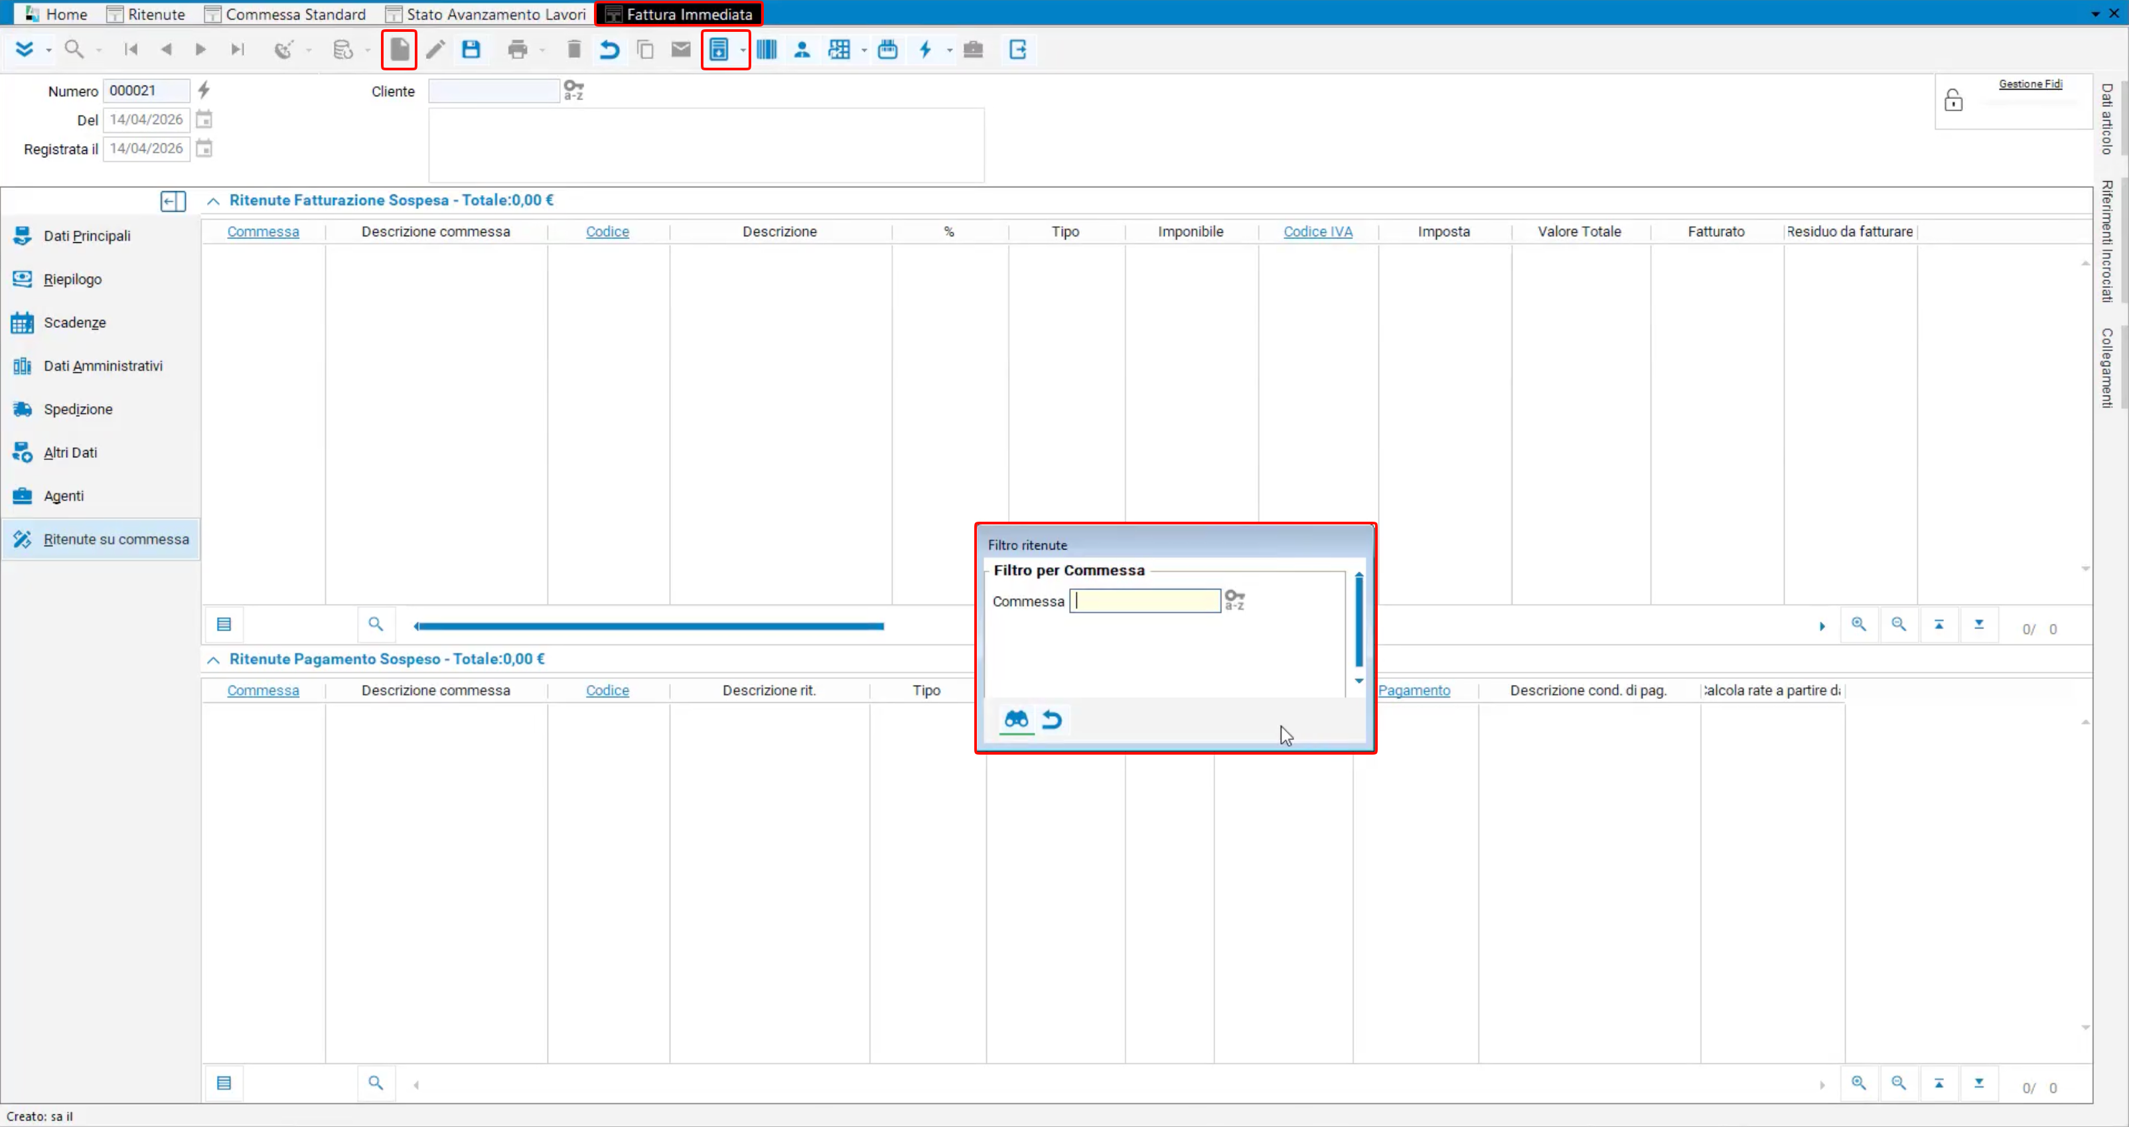Focus the Cliente code input field
The image size is (2129, 1127).
point(493,91)
